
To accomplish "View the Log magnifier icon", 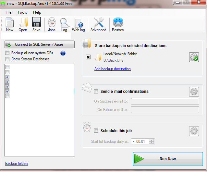I will 64,25.
